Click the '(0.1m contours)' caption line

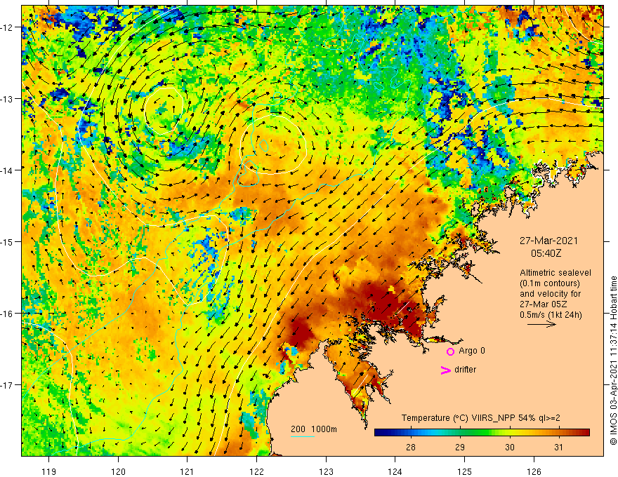(x=550, y=283)
